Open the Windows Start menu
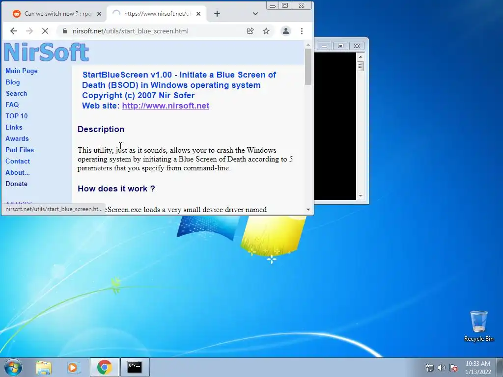Screen dimensions: 503x377 [x=13, y=367]
